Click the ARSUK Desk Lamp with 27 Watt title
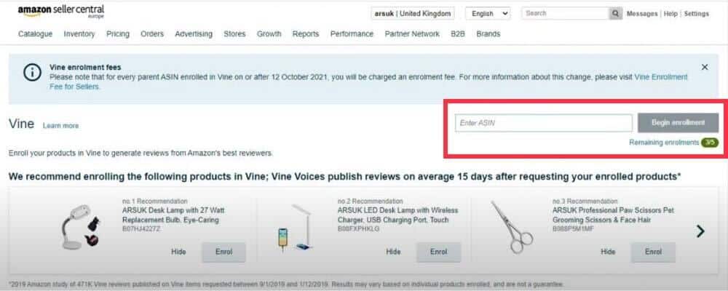The width and height of the screenshot is (728, 291). tap(174, 215)
